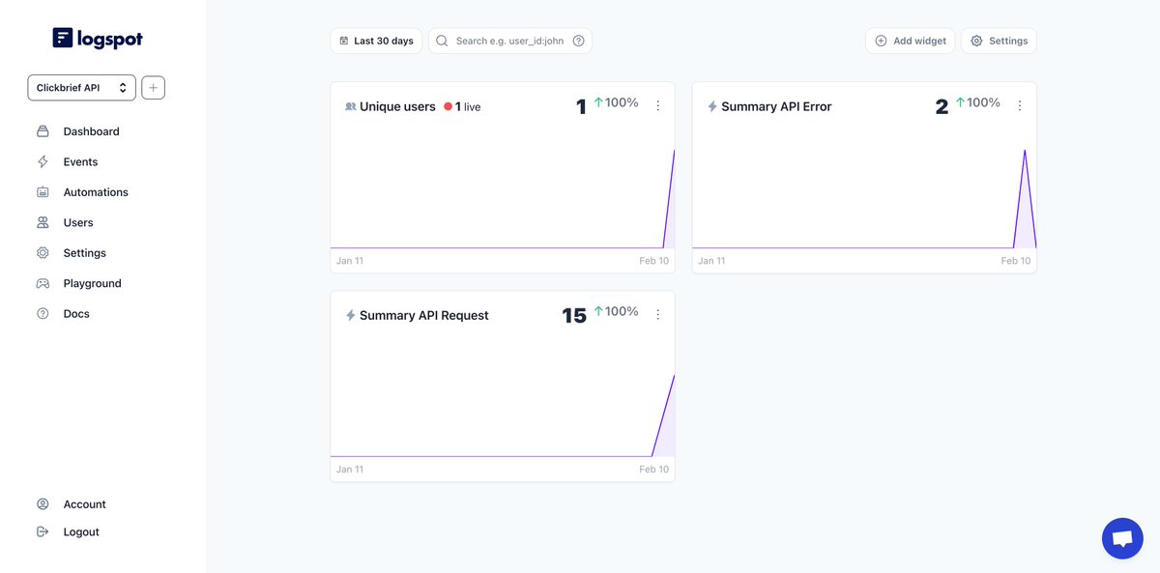
Task: Click the Unique users people icon
Action: [351, 106]
